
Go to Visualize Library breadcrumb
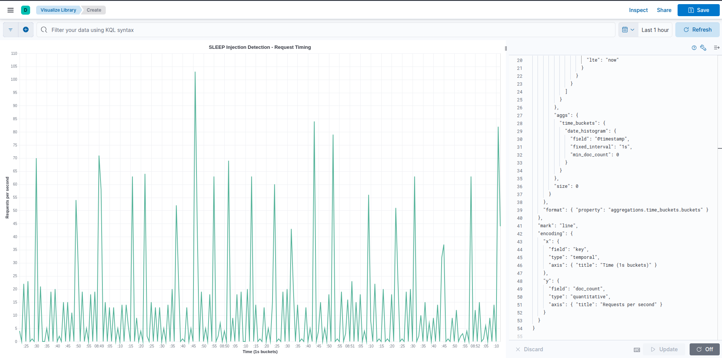[58, 10]
